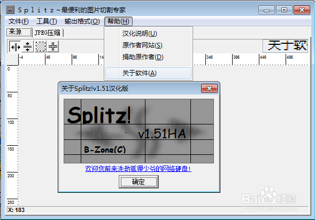
Task: Click the vertical ruler at mark 100
Action: [x=11, y=122]
